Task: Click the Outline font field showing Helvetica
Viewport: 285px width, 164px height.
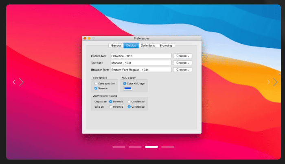Action: click(x=141, y=56)
